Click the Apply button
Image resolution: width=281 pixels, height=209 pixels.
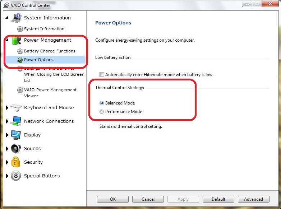pos(183,199)
